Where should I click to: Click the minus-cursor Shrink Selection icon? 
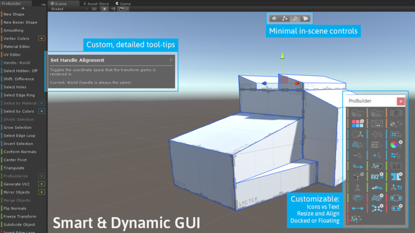357,156
